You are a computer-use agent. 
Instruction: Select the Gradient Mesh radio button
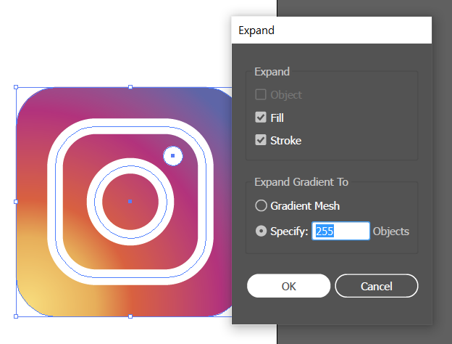tap(261, 205)
